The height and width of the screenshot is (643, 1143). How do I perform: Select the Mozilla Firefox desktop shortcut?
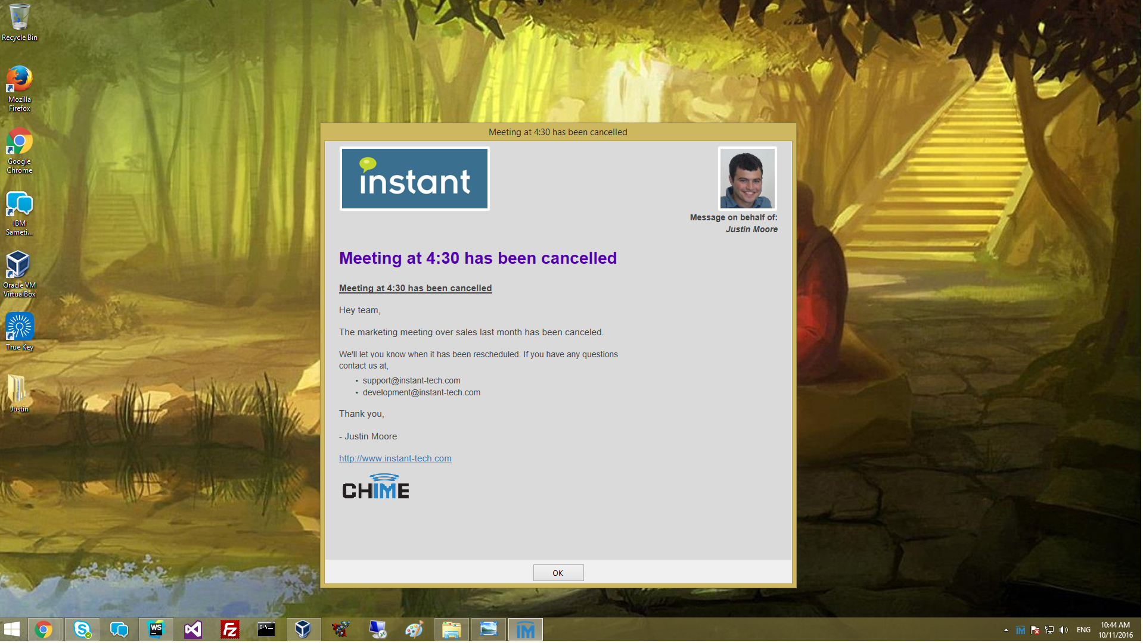[20, 89]
